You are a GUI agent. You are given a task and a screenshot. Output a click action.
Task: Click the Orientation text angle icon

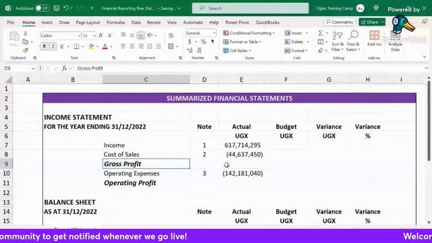(150, 35)
